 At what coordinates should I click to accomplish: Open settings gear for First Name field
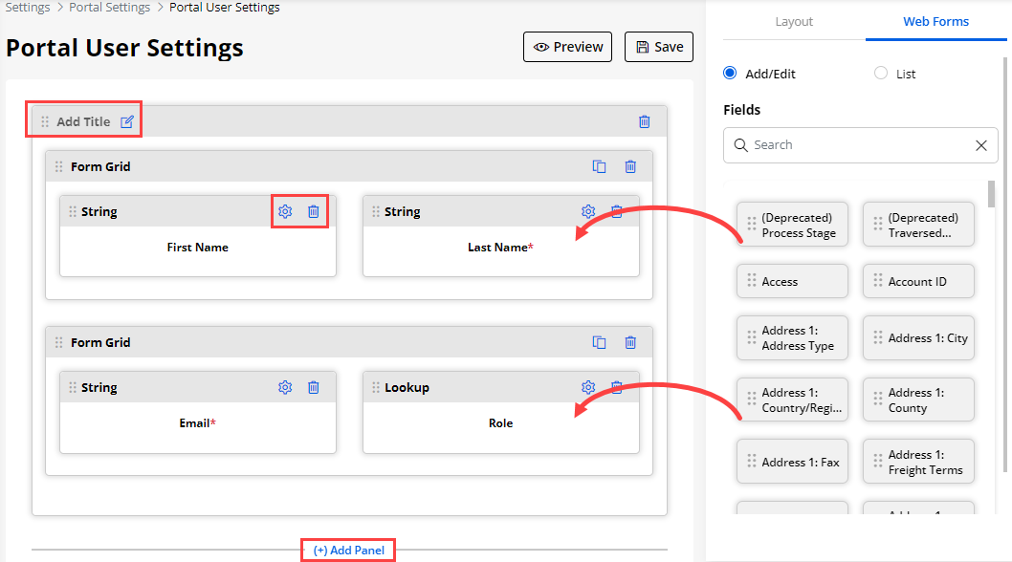pyautogui.click(x=284, y=211)
